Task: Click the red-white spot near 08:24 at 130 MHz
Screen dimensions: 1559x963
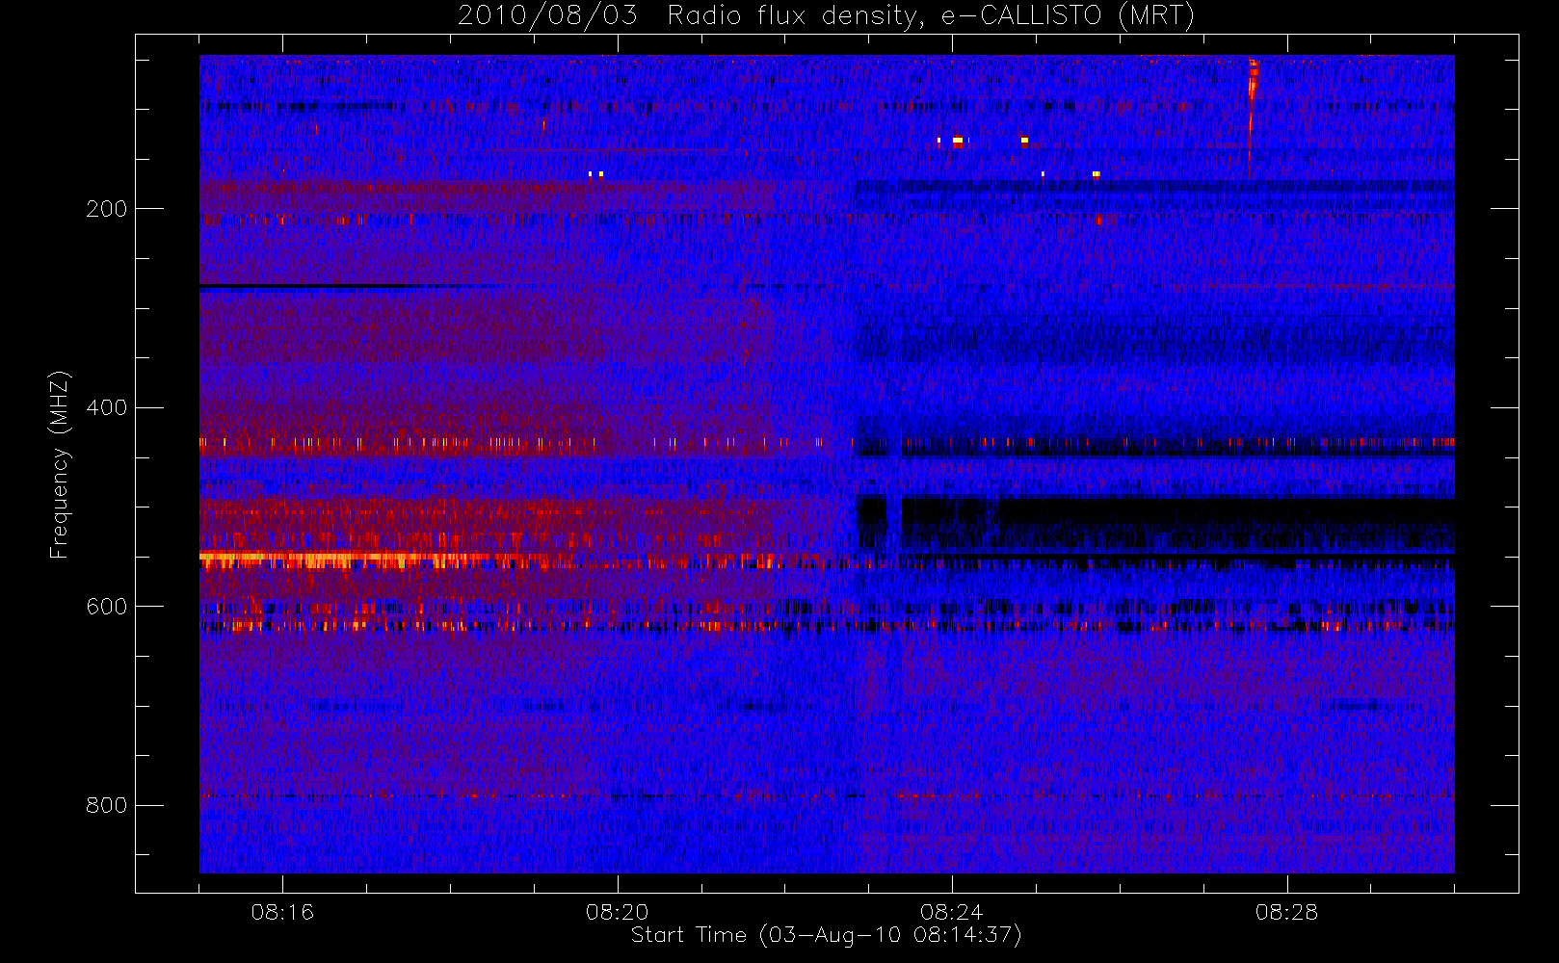Action: (957, 141)
